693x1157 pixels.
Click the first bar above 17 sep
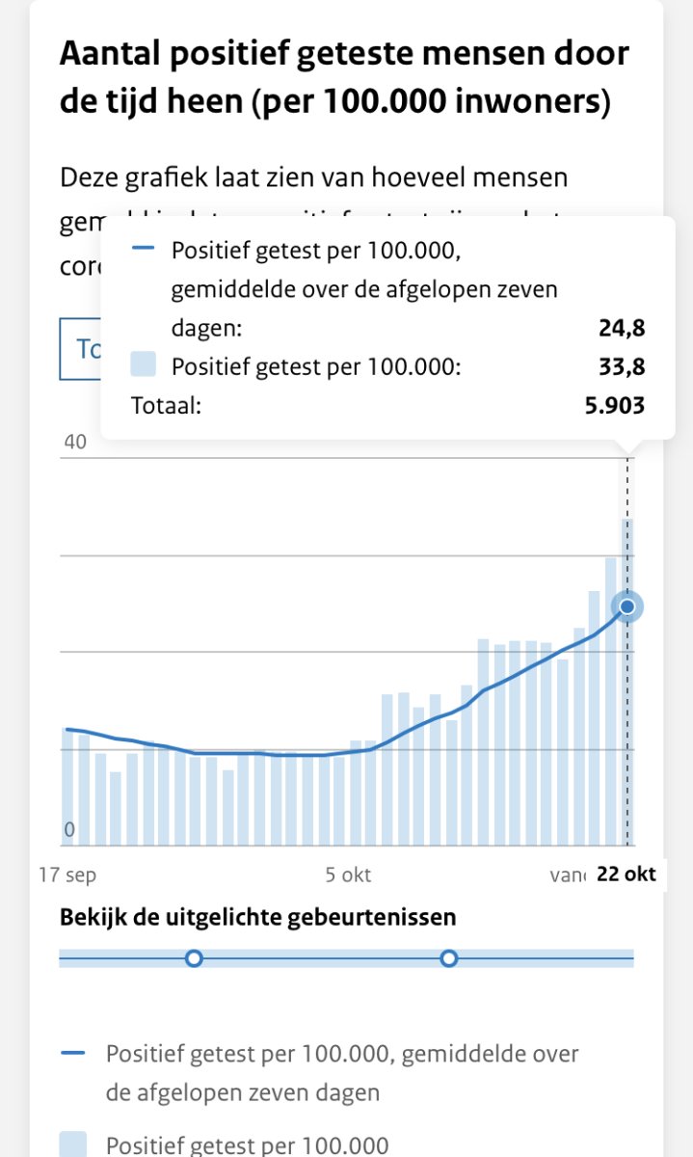[67, 786]
